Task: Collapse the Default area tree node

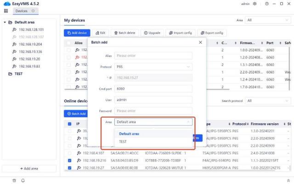Action: (x=5, y=22)
